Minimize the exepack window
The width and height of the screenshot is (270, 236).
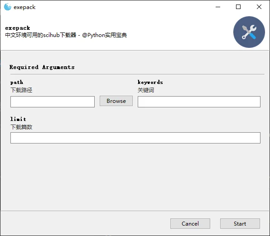point(218,7)
